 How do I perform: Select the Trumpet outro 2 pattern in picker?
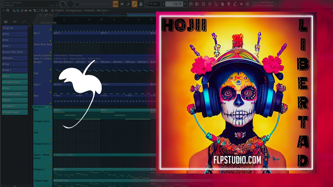(15, 94)
